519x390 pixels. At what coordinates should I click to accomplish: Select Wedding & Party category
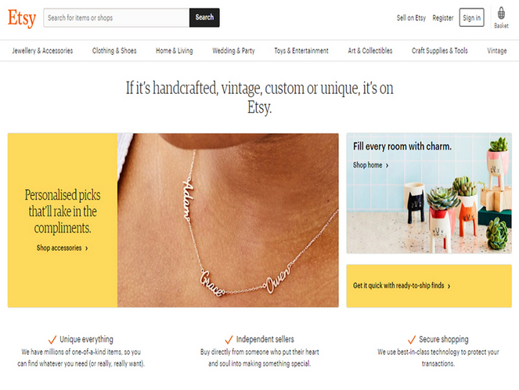point(233,51)
